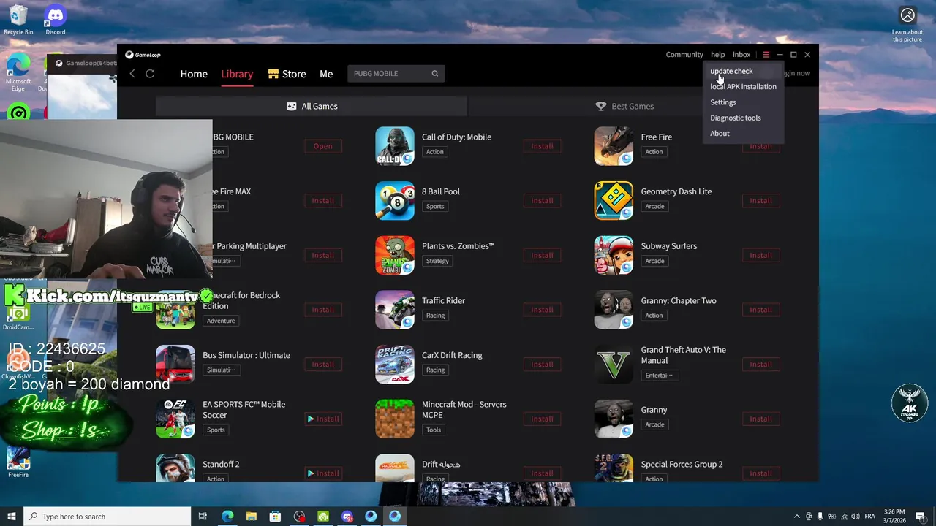
Task: Open the Edge icon in the taskbar
Action: pos(227,517)
